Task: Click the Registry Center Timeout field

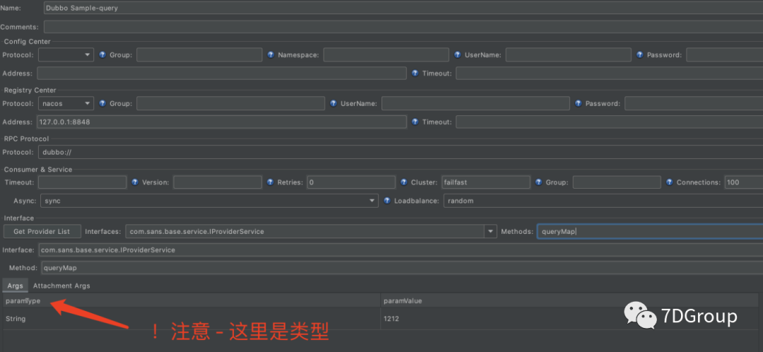Action: pos(609,122)
